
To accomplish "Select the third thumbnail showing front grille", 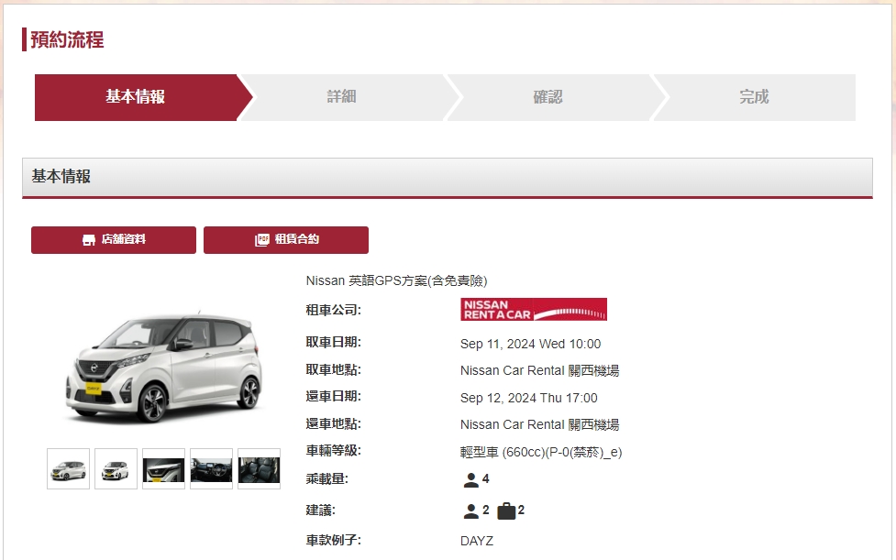I will [163, 468].
